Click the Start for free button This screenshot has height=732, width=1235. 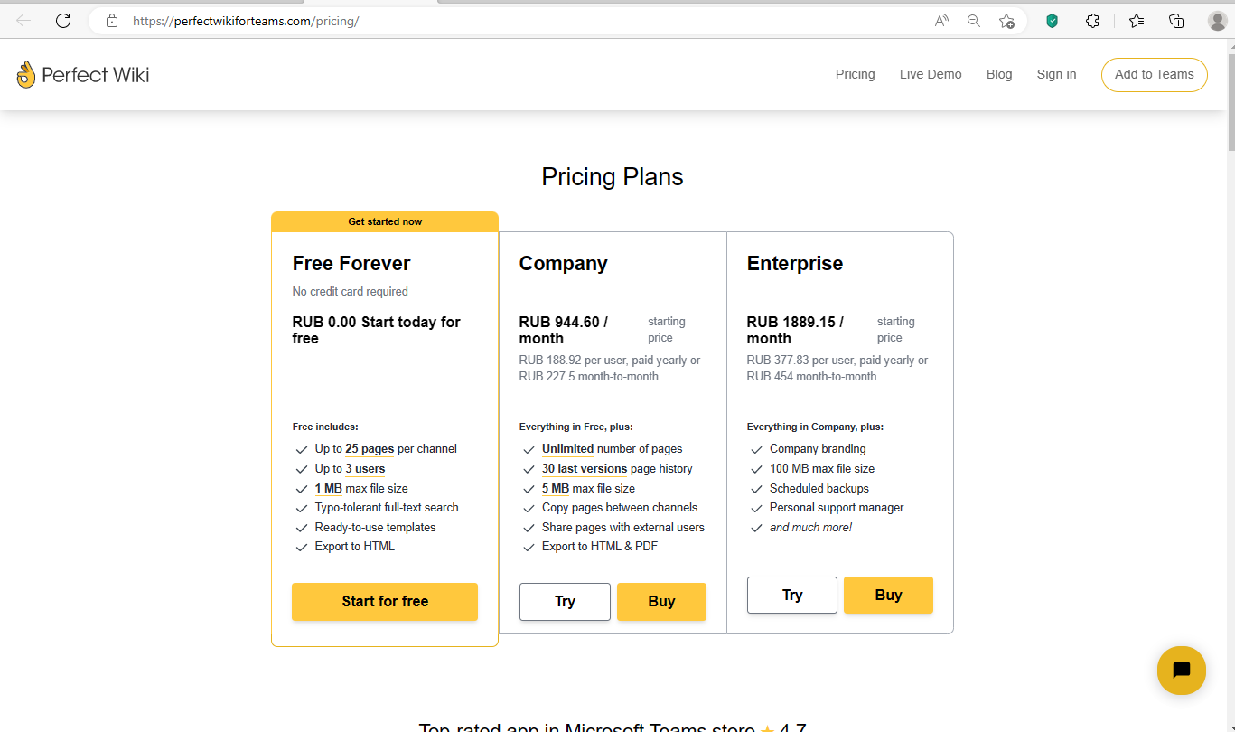coord(385,602)
